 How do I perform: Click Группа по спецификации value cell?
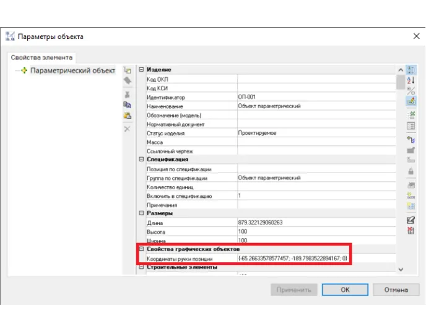(x=316, y=178)
